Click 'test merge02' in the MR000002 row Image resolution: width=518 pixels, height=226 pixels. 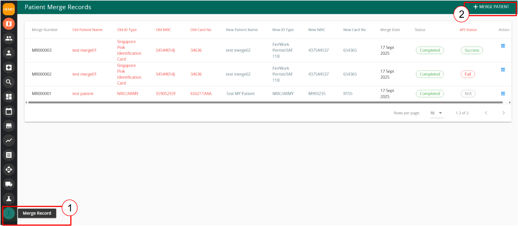point(238,74)
